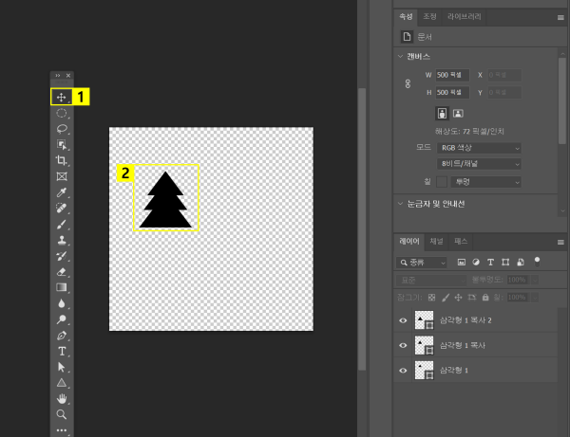
Task: Select the Blur tool
Action: pos(62,303)
